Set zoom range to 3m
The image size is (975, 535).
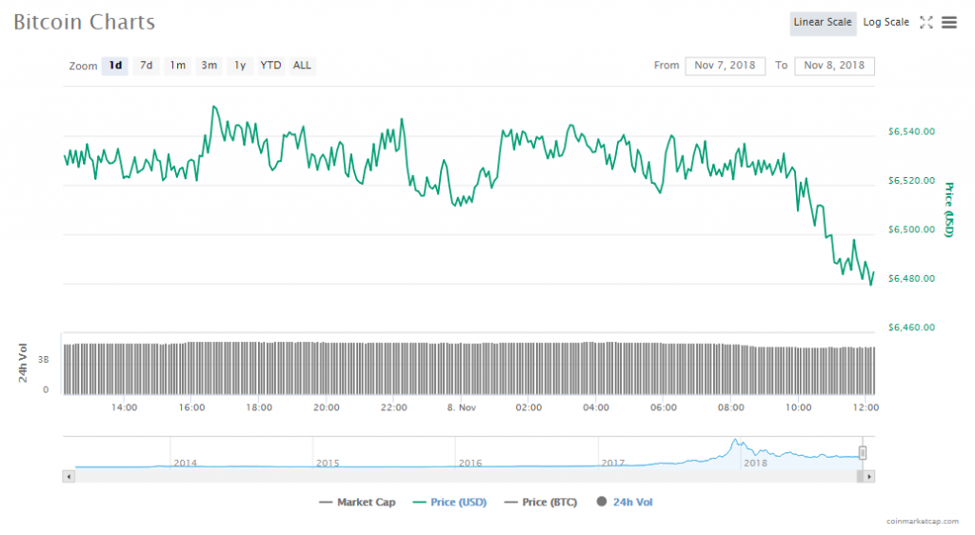[209, 66]
